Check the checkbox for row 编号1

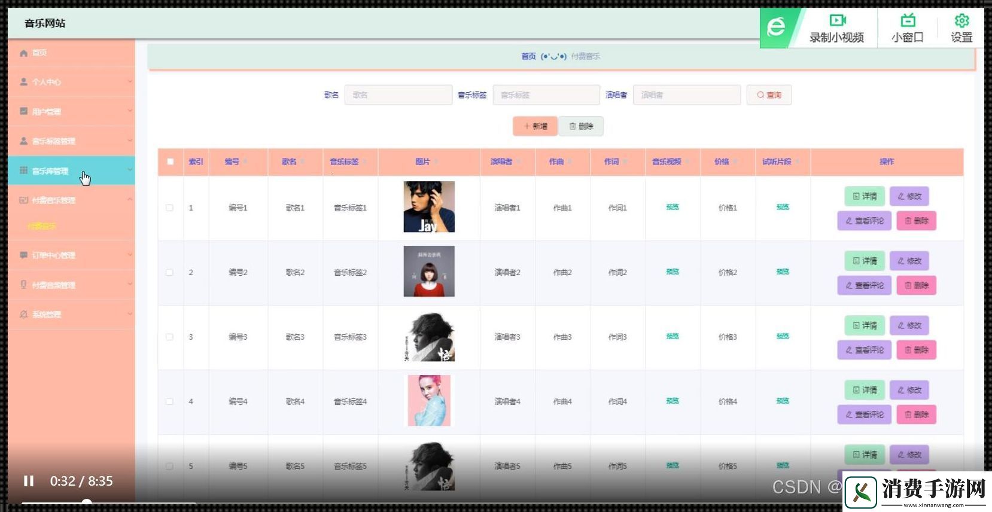(x=169, y=208)
